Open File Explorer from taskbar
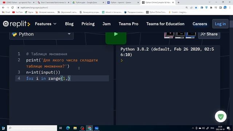Screen dimensions: 233x131 coord(75,128)
